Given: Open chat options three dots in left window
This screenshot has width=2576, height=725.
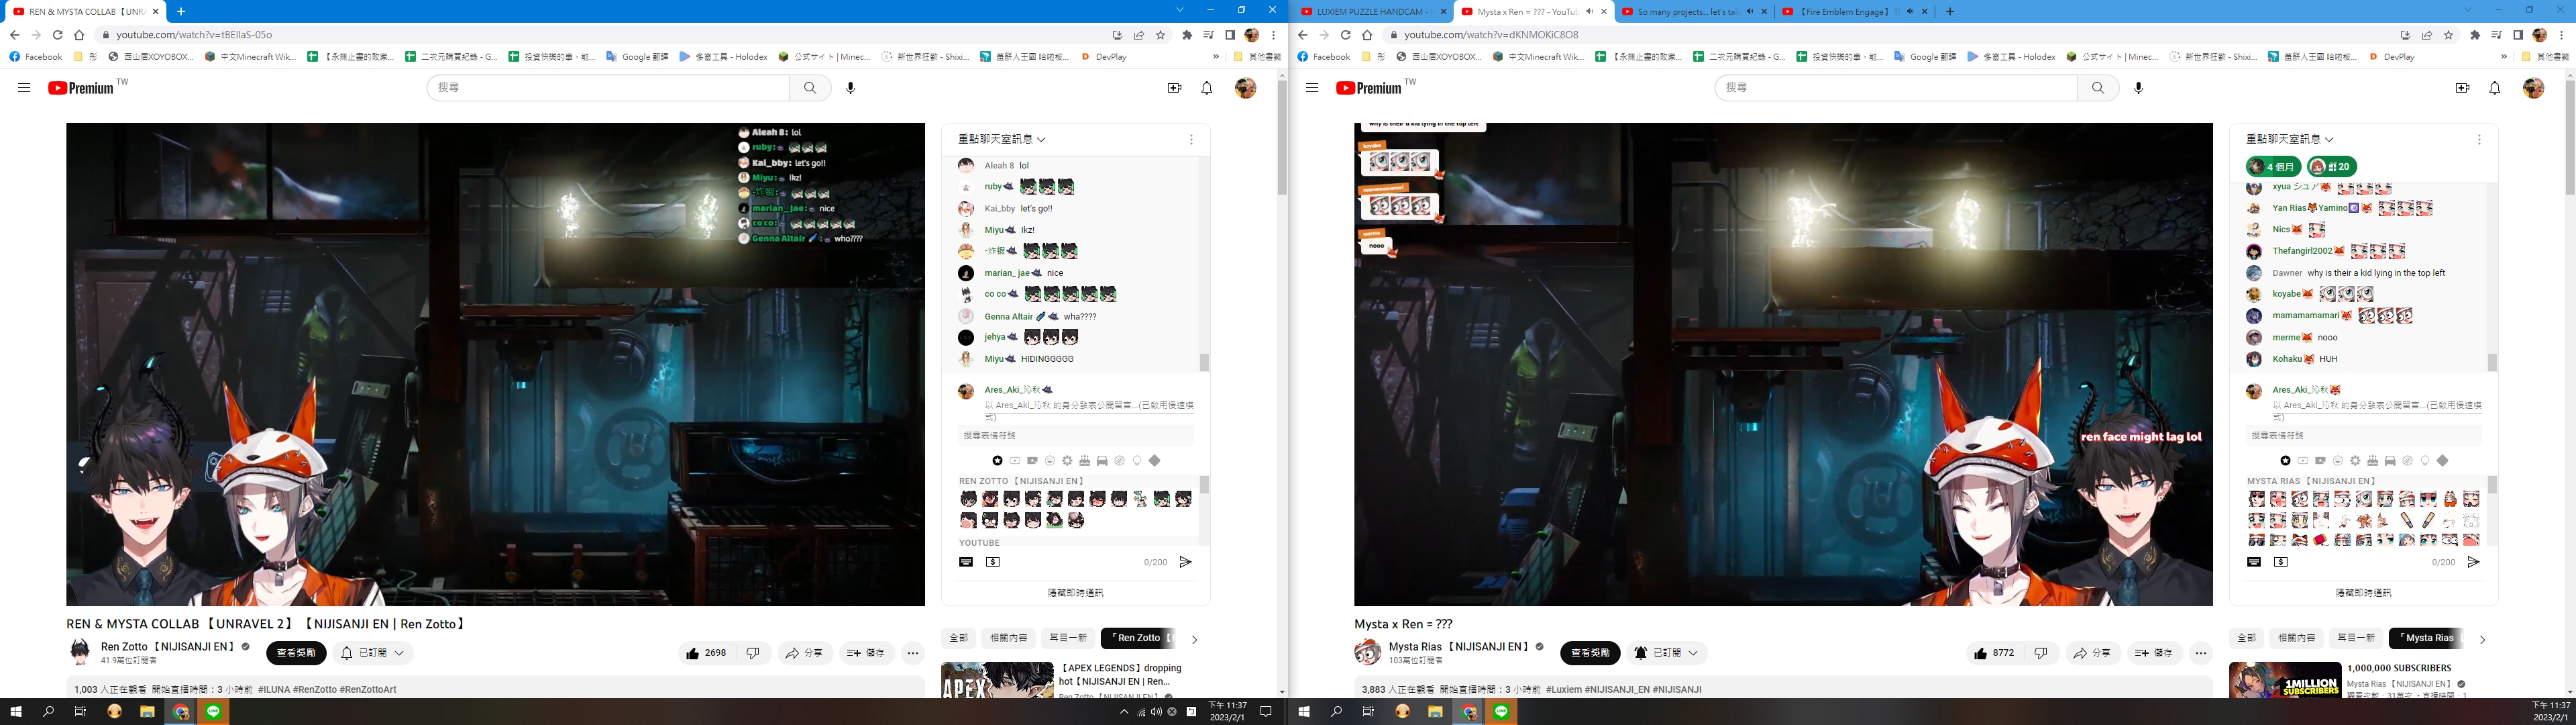Looking at the screenshot, I should [x=1191, y=139].
